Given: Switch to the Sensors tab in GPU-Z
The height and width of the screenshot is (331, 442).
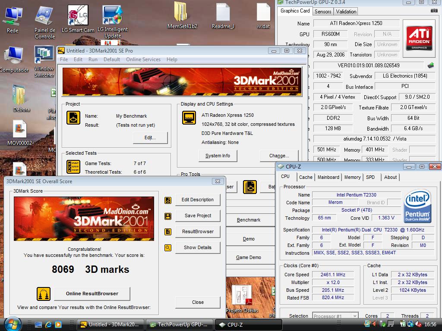Looking at the screenshot, I should [323, 12].
